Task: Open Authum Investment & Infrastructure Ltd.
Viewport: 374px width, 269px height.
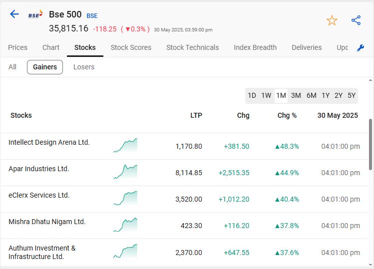Action: (42, 252)
